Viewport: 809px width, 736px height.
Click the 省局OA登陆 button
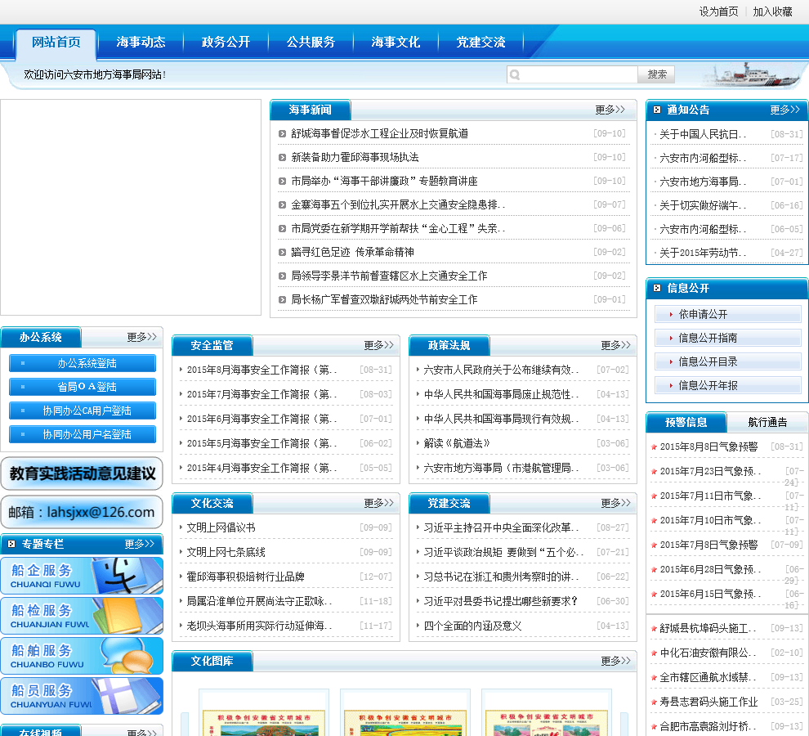tap(83, 387)
